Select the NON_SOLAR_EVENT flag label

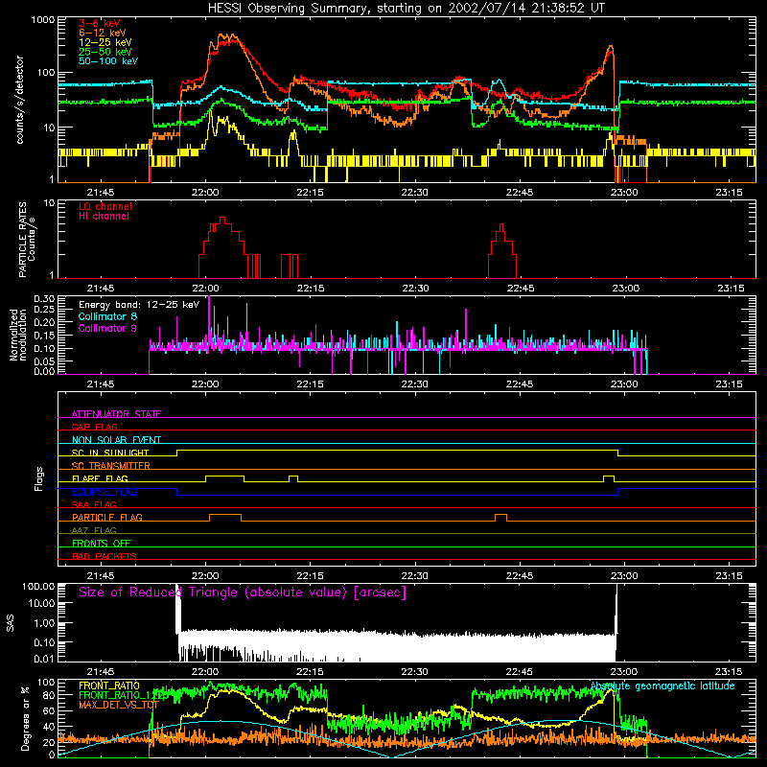pos(116,440)
